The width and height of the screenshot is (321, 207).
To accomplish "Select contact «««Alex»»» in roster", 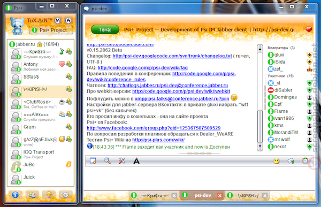I will [x=41, y=117].
